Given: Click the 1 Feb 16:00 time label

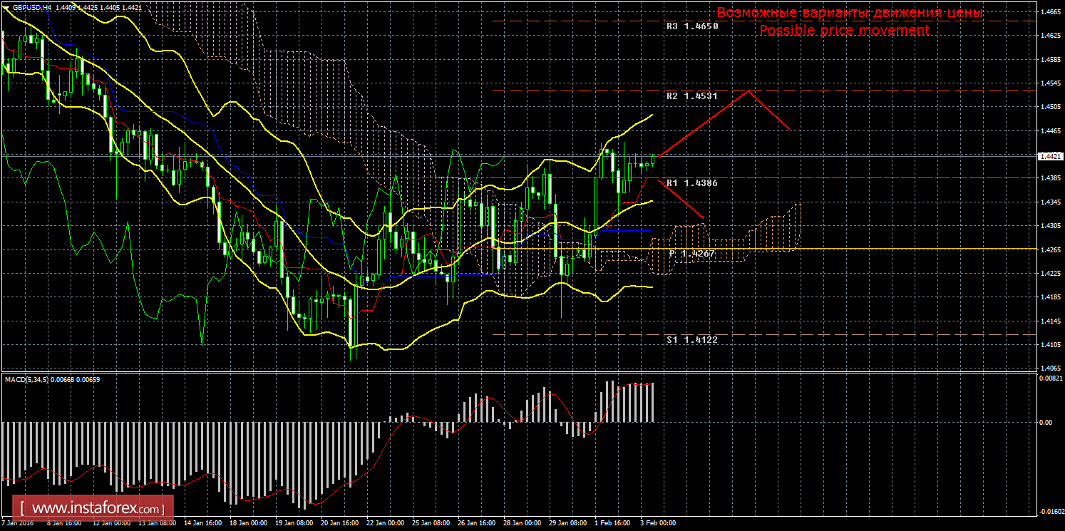Looking at the screenshot, I should (x=613, y=522).
